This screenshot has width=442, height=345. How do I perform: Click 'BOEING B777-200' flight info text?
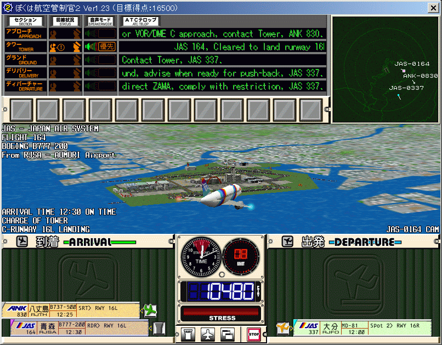[x=35, y=146]
